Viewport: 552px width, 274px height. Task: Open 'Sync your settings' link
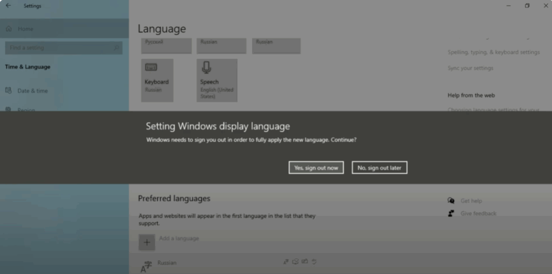(x=470, y=68)
